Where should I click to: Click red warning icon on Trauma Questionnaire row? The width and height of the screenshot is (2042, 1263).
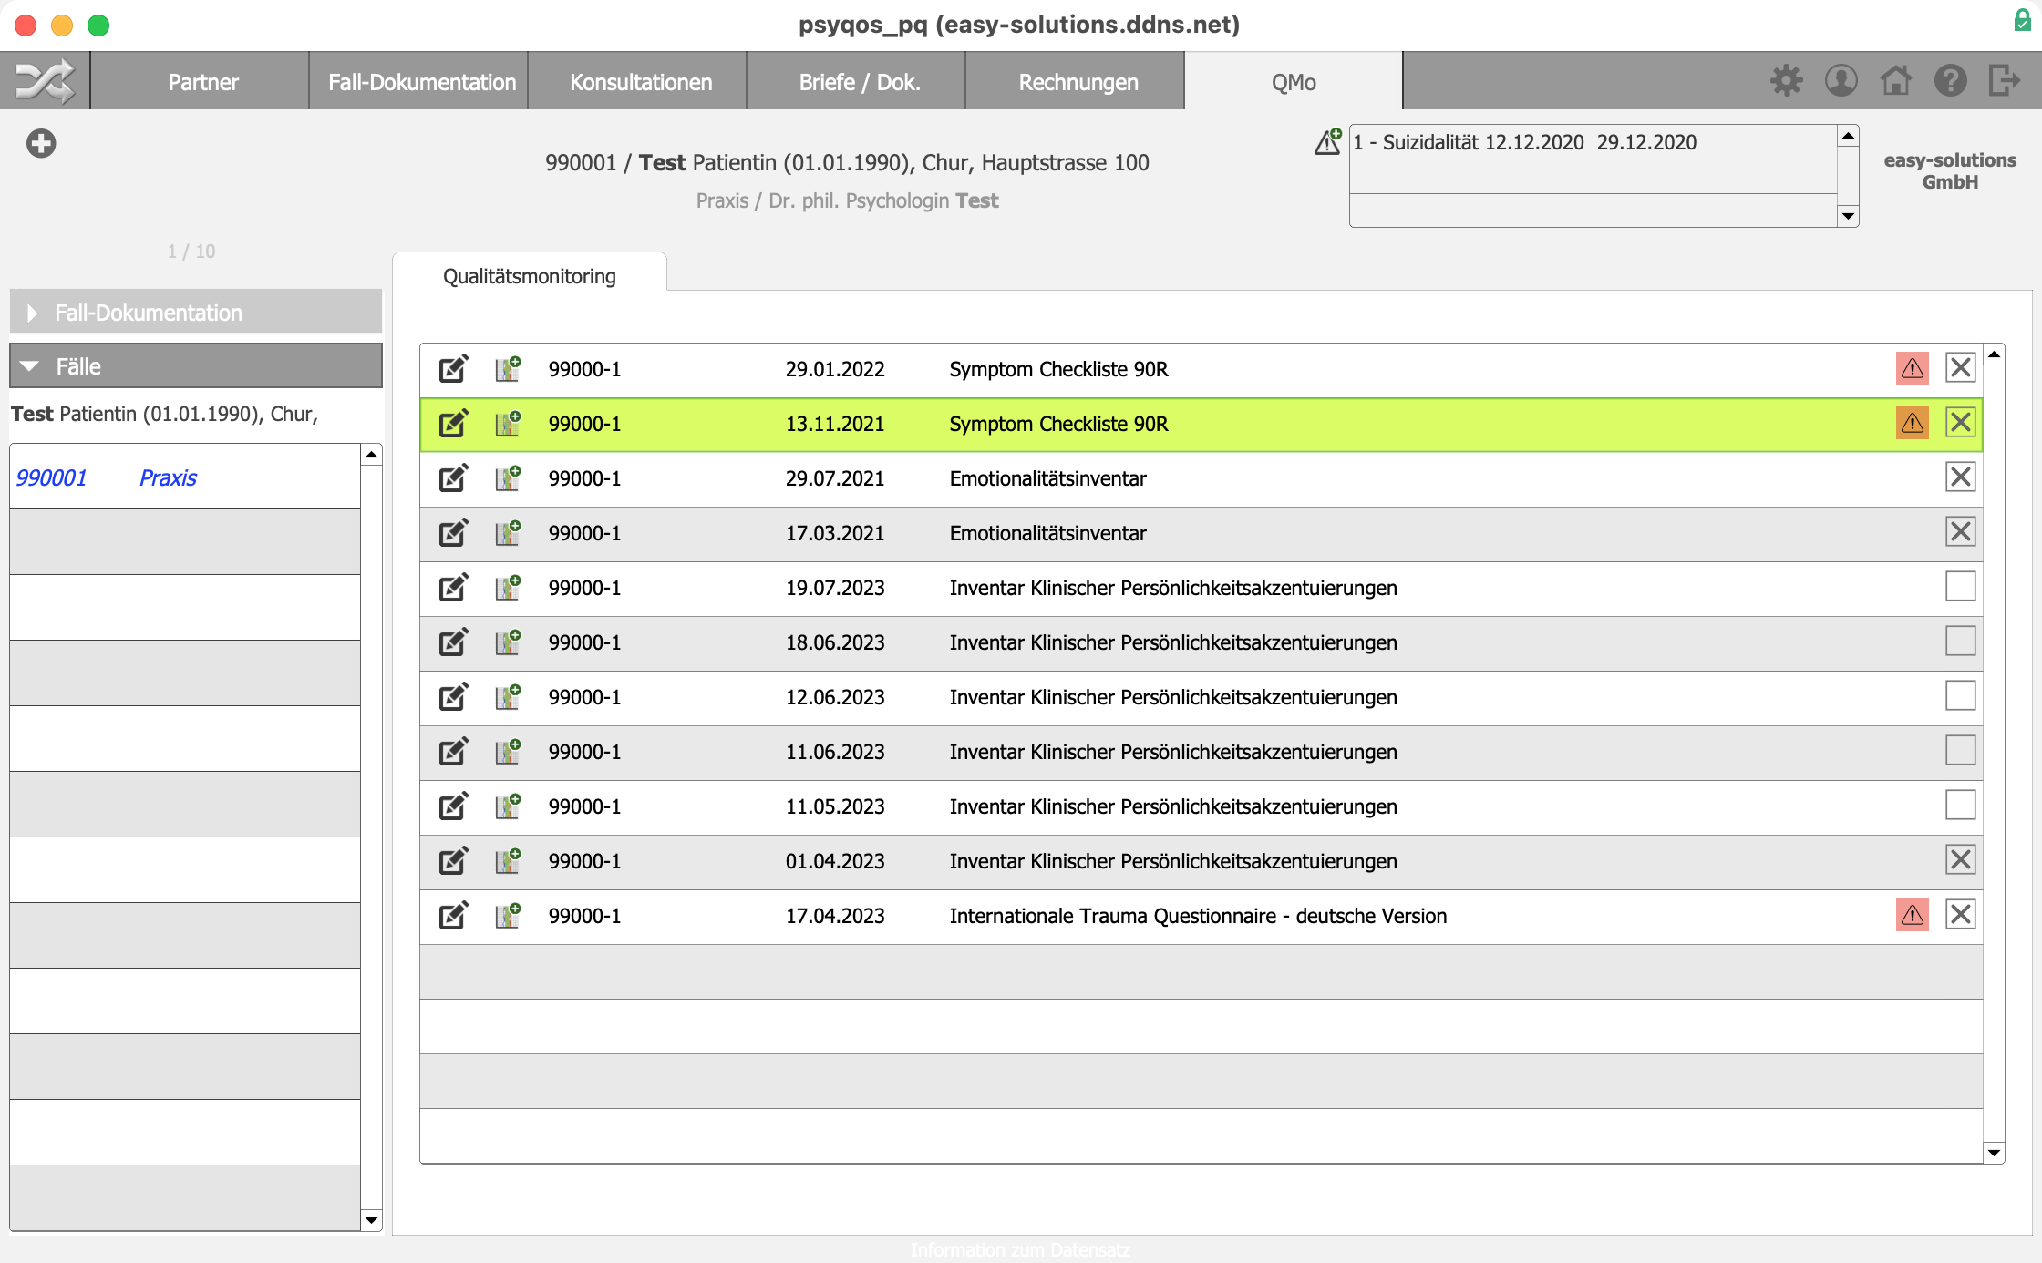[1913, 915]
